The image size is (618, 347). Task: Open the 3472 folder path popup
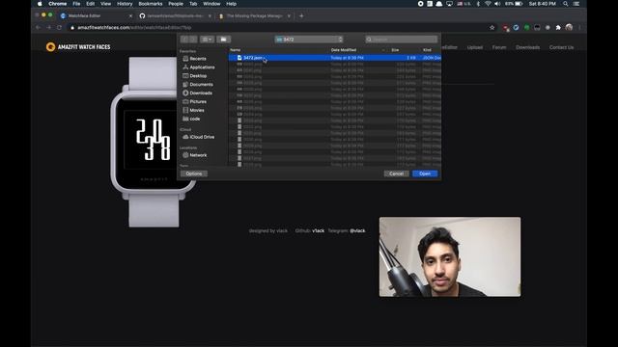pos(309,40)
